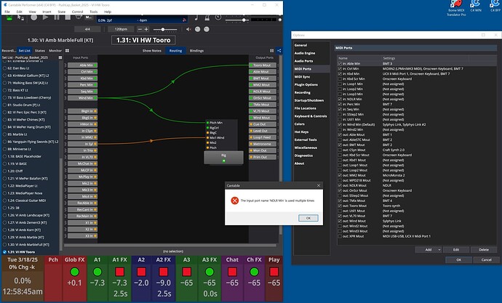Click the red error icon in Cantabile dialog
The width and height of the screenshot is (502, 303).
[x=235, y=201]
